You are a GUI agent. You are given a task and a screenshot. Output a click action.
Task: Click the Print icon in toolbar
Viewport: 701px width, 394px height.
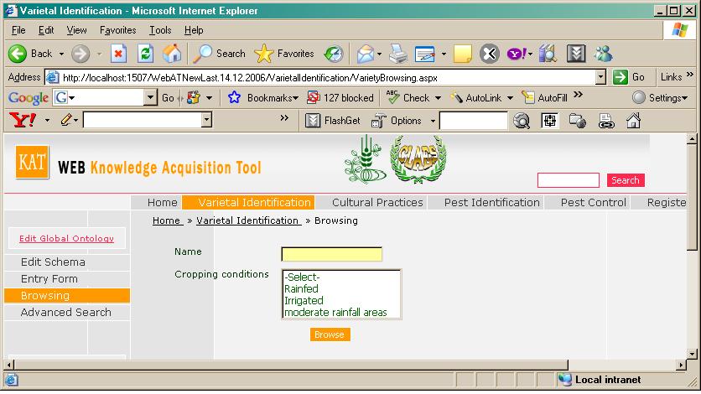397,54
